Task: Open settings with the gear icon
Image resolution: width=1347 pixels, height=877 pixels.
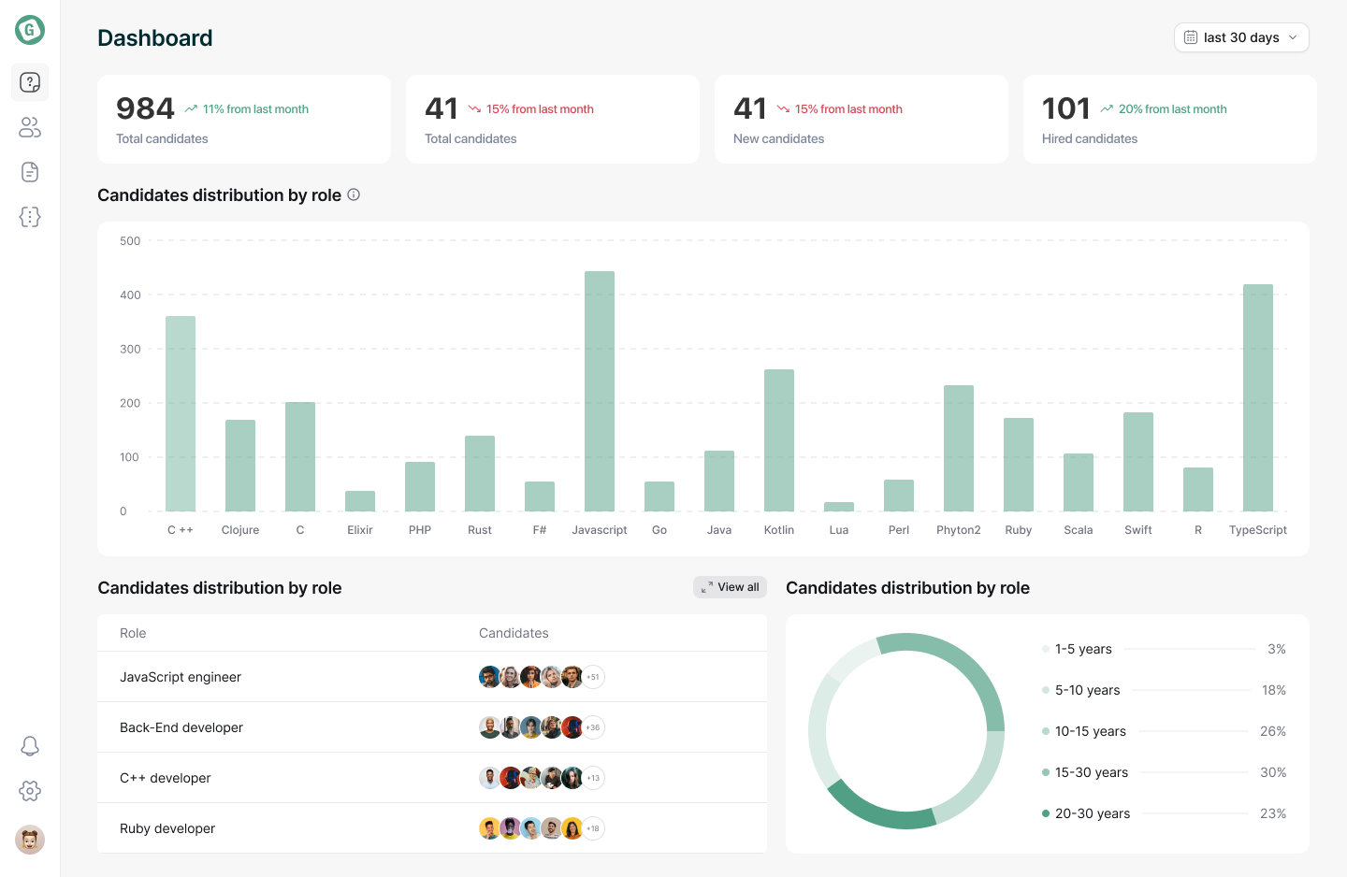Action: (x=29, y=791)
